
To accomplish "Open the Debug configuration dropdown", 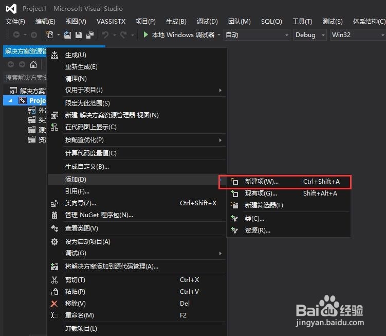I will 310,35.
